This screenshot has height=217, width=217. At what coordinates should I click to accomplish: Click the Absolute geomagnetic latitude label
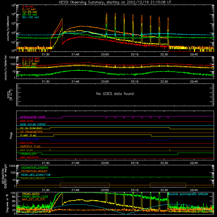(187, 194)
